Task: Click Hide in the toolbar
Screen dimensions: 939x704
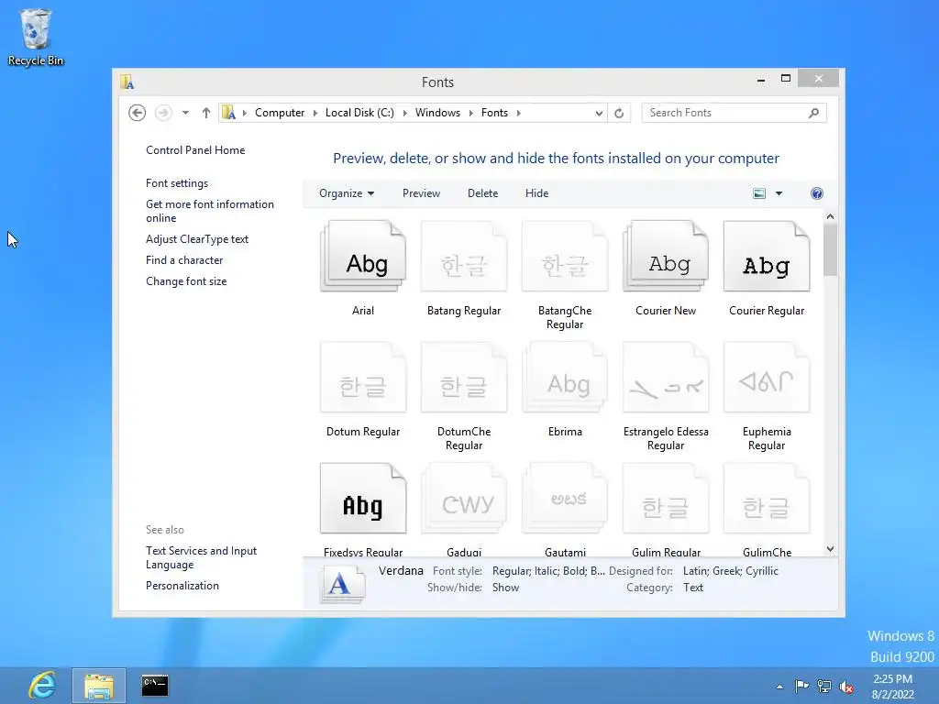Action: click(x=536, y=193)
